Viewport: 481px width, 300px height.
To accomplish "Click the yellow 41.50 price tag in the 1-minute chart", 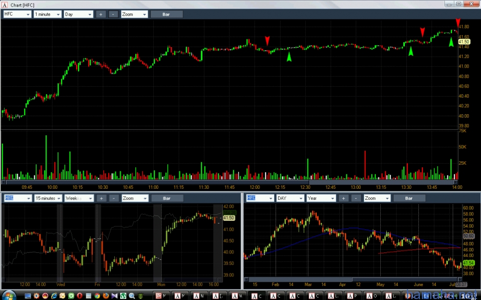I will (x=464, y=42).
